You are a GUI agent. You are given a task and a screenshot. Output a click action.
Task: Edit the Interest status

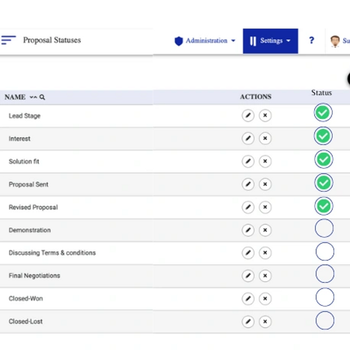248,139
